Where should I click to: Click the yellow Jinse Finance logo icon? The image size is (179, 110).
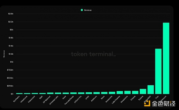147,103
